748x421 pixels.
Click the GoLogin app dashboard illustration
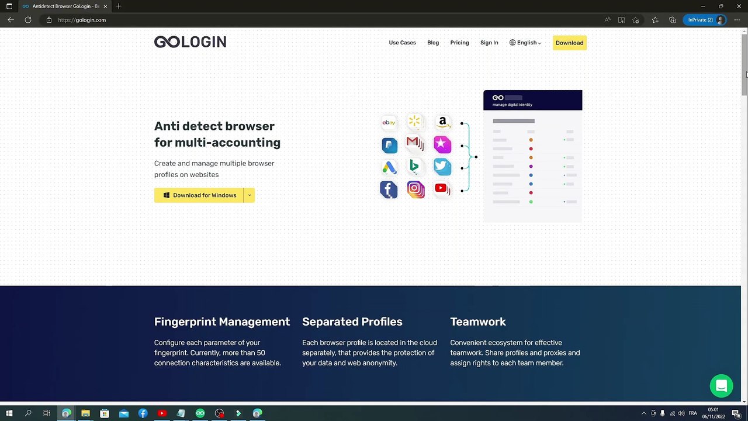pos(532,156)
